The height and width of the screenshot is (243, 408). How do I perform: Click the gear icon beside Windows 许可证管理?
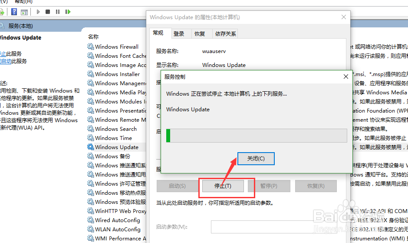point(91,183)
